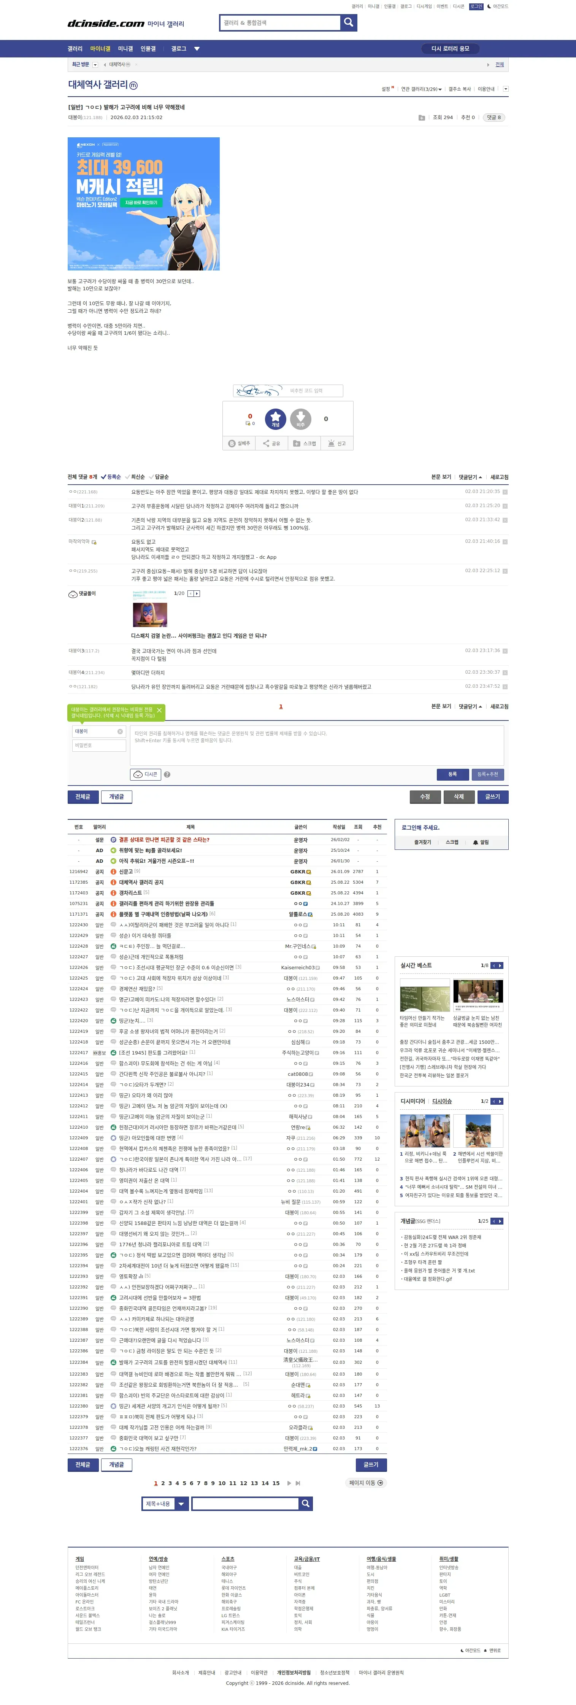Image resolution: width=576 pixels, height=1705 pixels.
Task: Collapse comments with top 댓글닫기
Action: 470,477
